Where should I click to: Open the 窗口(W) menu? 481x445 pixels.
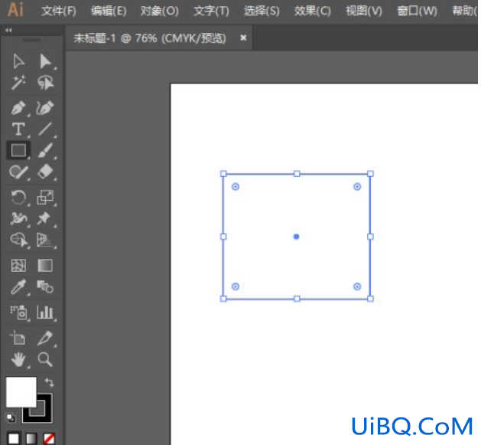coord(417,11)
